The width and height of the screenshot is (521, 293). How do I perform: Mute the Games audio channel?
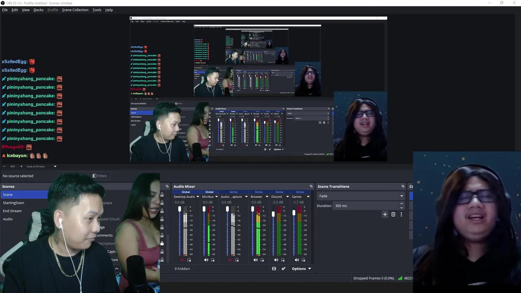(297, 260)
